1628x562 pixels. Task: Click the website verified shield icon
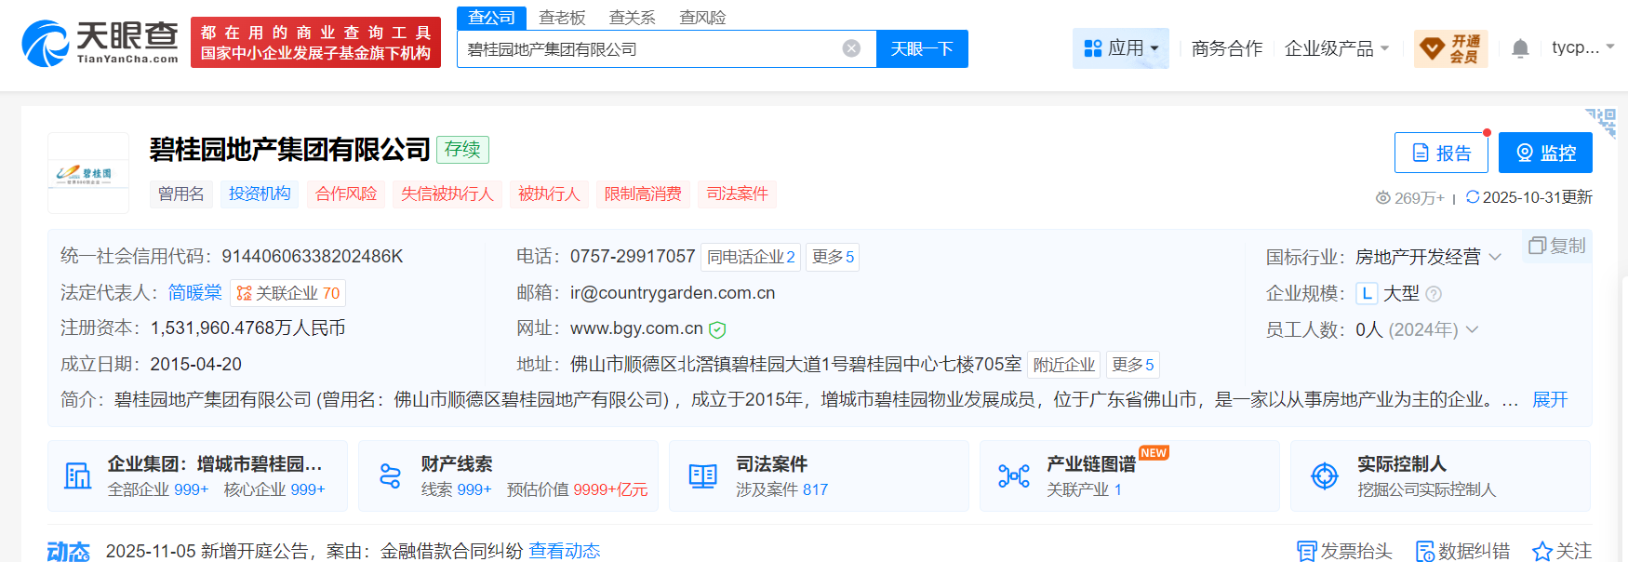coord(717,329)
